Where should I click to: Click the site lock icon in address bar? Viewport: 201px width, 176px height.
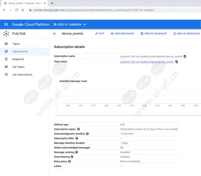[30, 10]
